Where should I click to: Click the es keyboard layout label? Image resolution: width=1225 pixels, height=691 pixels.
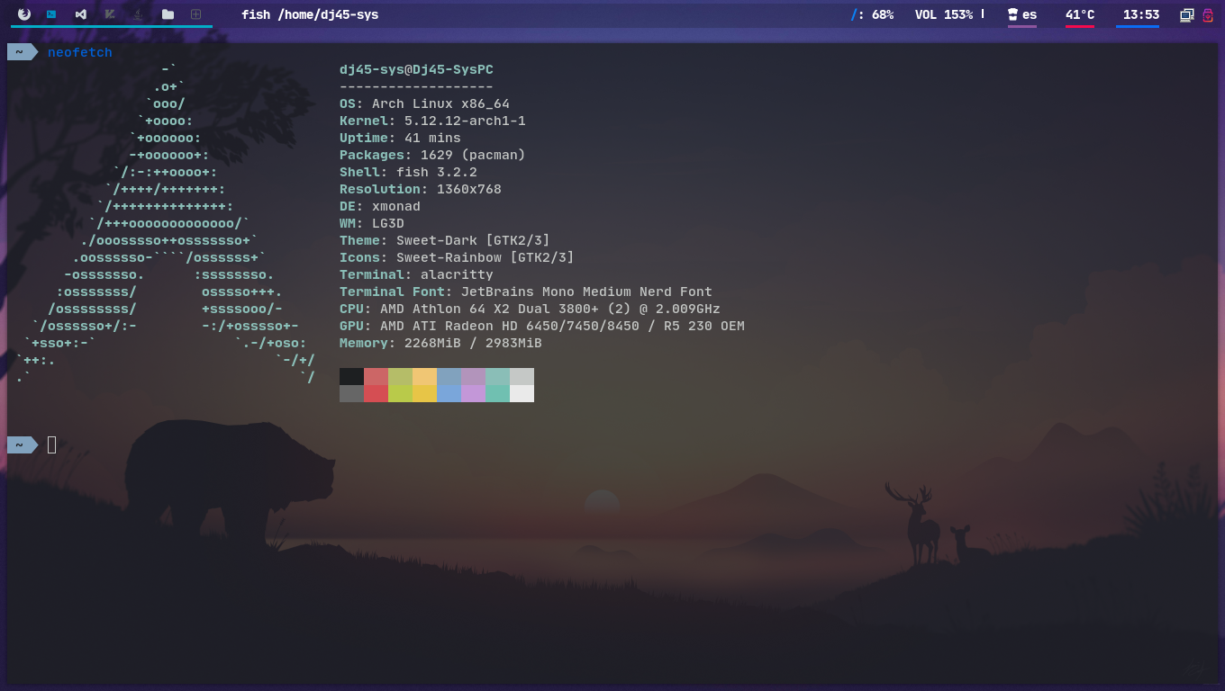tap(1030, 14)
